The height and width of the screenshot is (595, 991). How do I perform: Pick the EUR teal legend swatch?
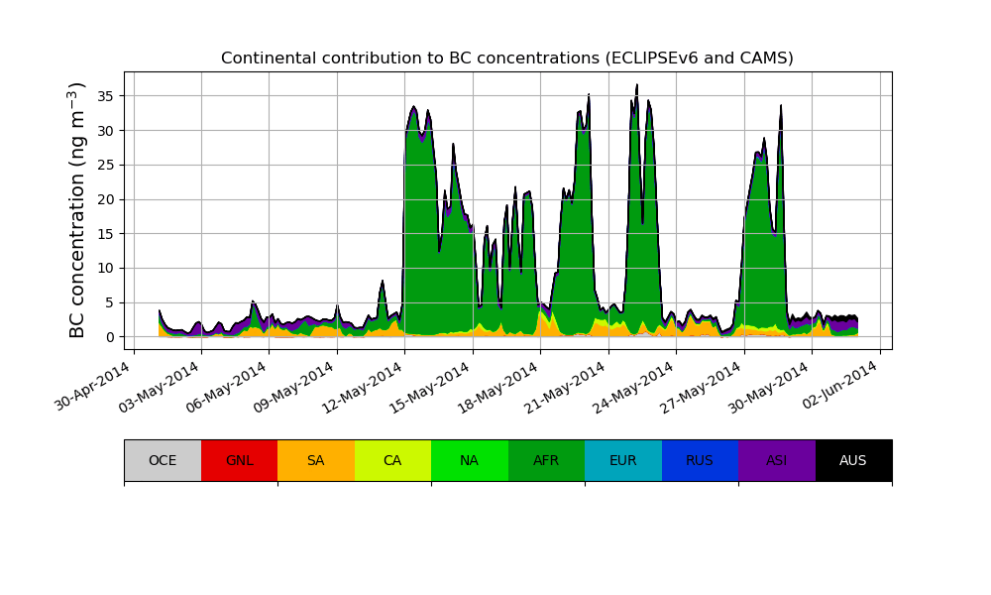point(623,460)
